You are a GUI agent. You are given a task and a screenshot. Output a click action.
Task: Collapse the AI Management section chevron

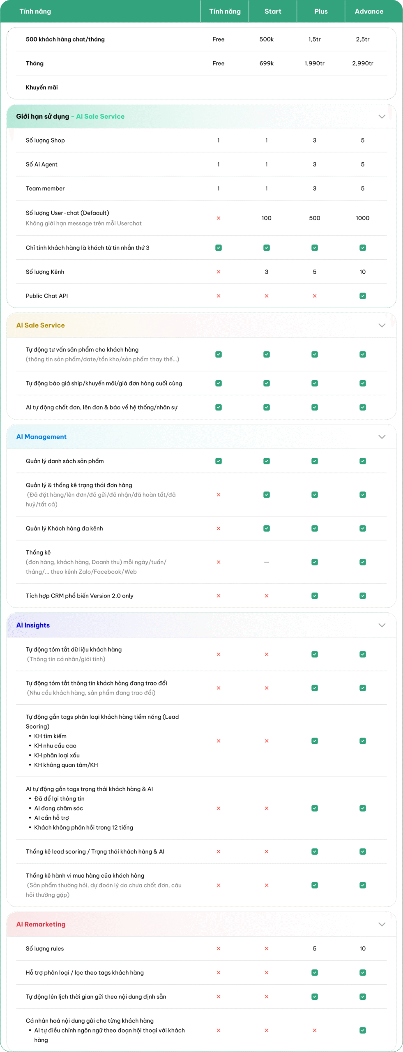(x=382, y=437)
